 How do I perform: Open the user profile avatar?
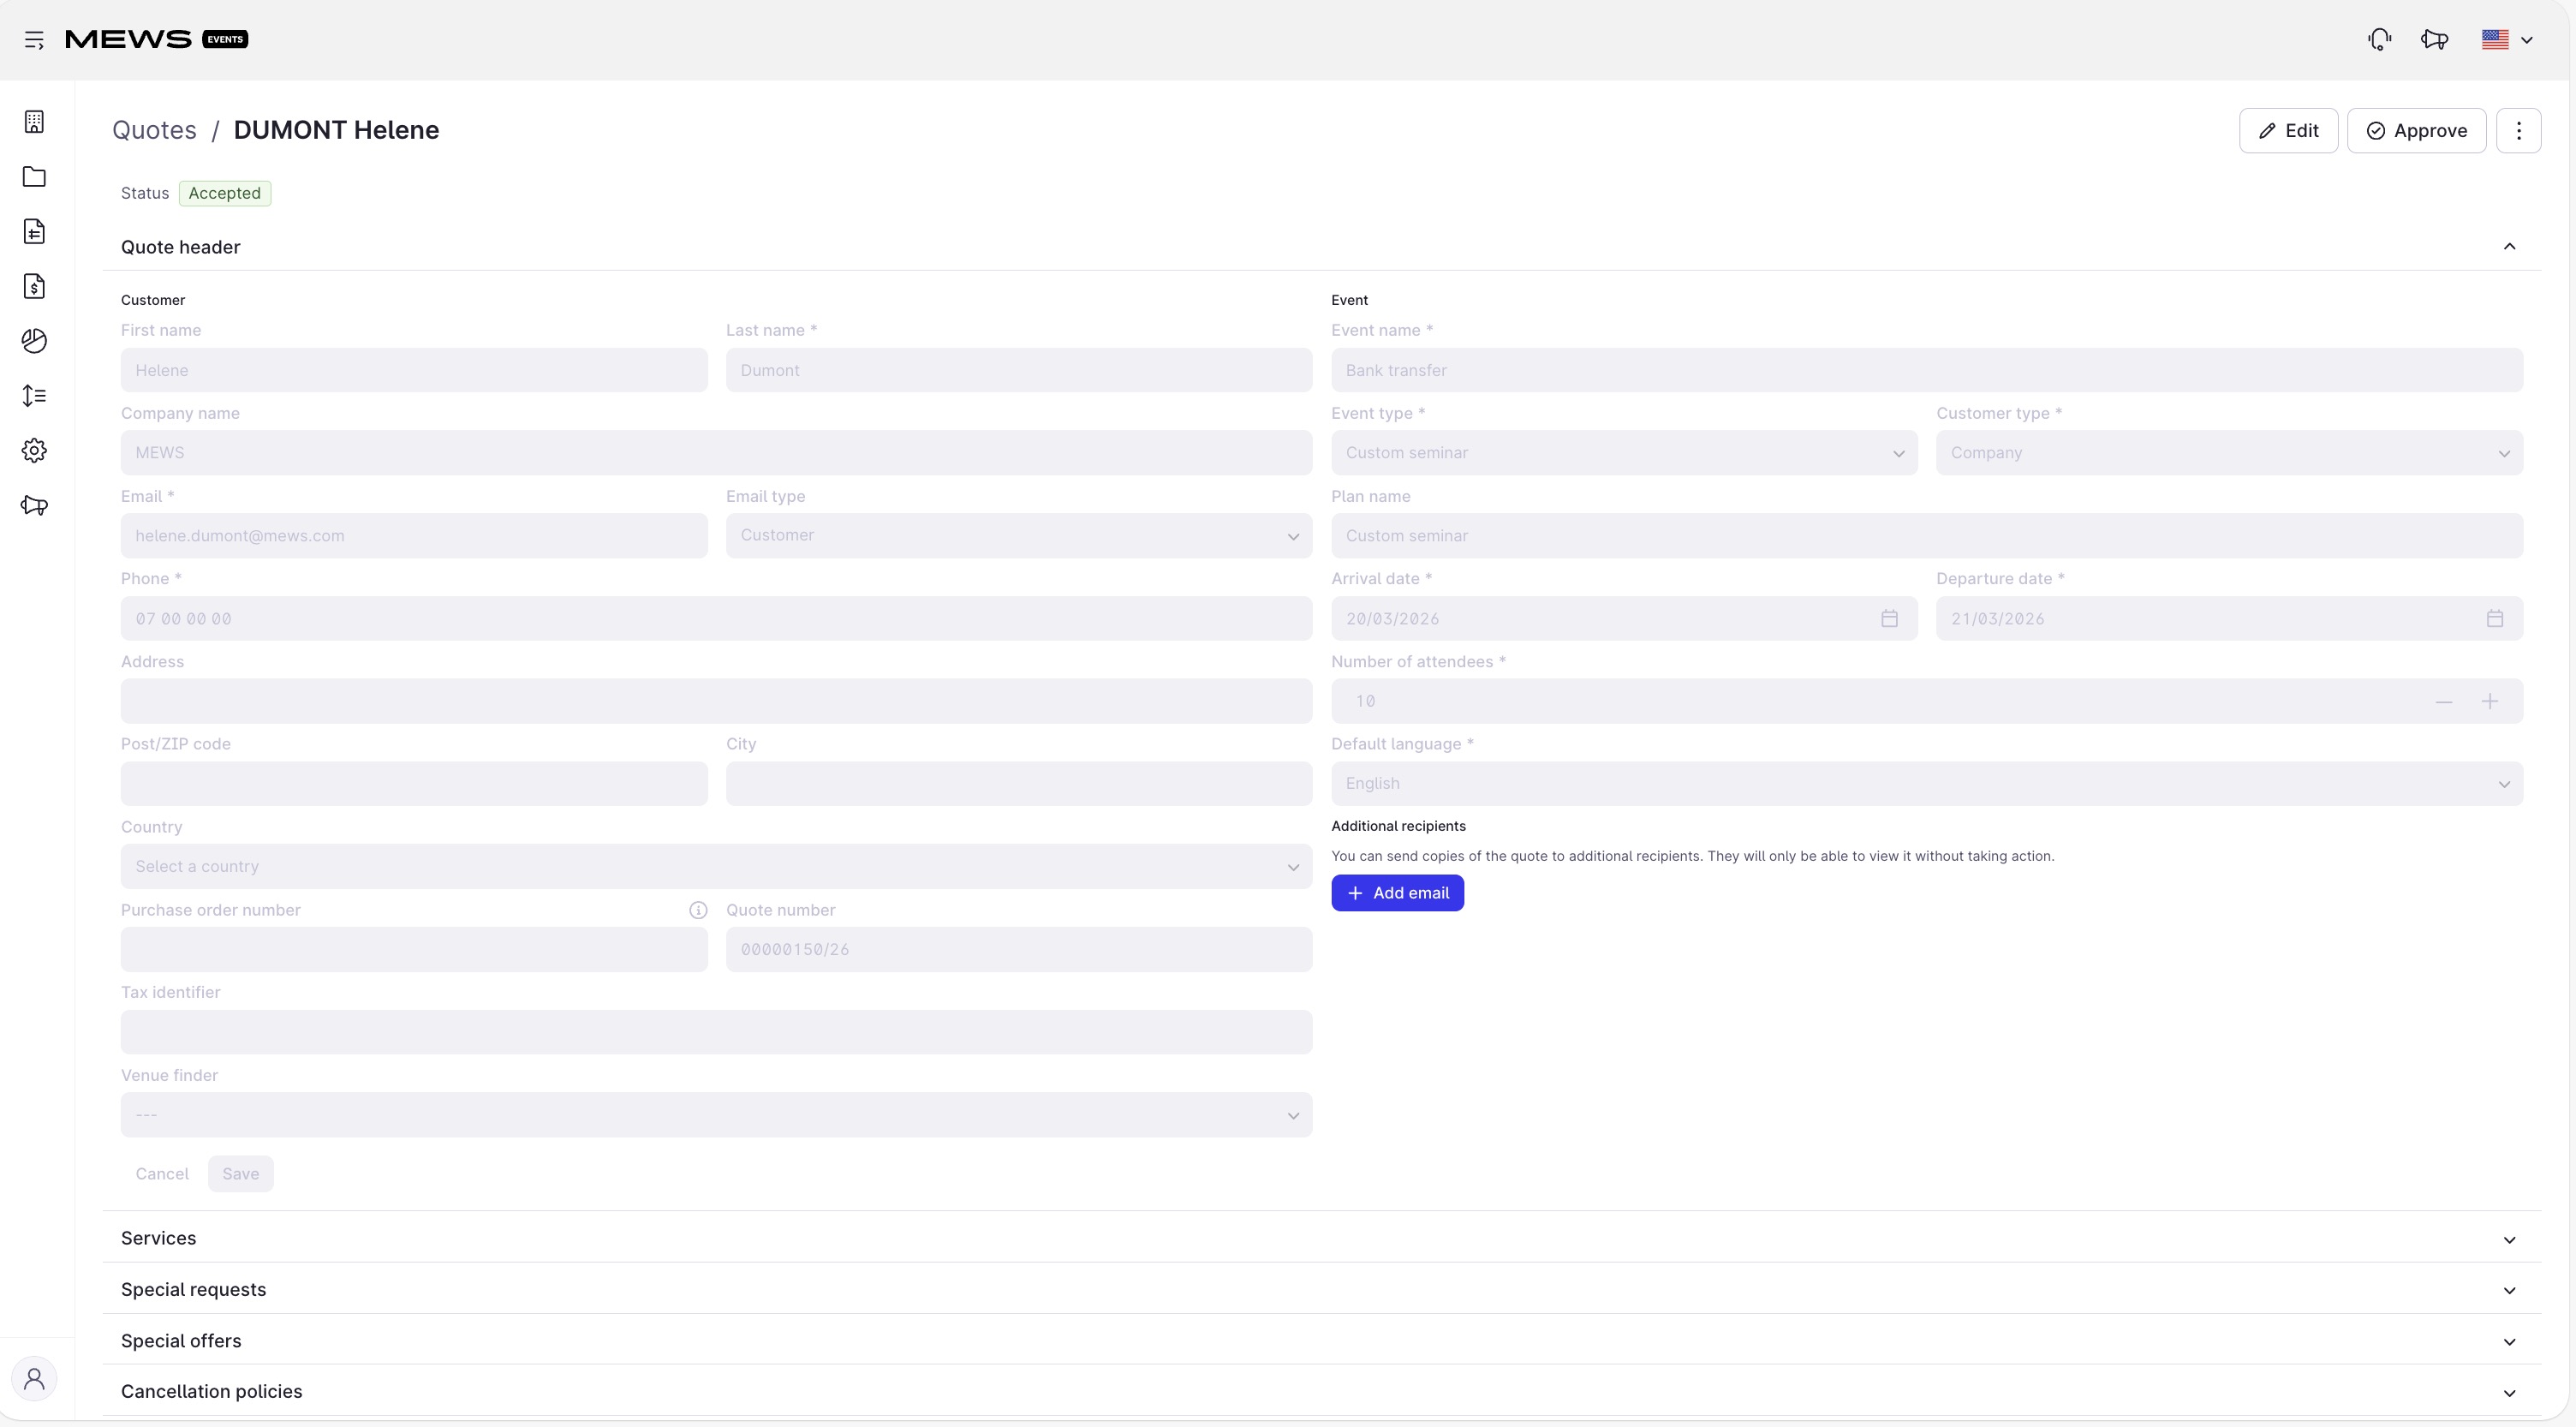click(x=34, y=1379)
